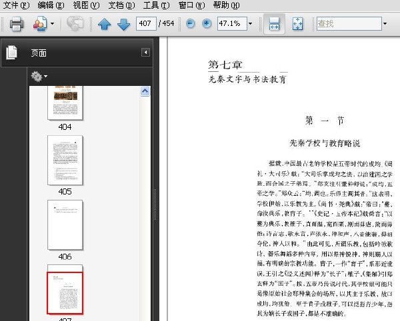400x321 pixels.
Task: Open the 帮助(H) menu
Action: point(226,5)
